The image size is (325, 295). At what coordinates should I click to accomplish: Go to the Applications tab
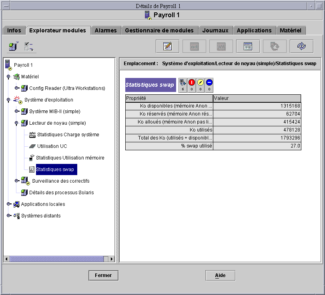(x=254, y=30)
